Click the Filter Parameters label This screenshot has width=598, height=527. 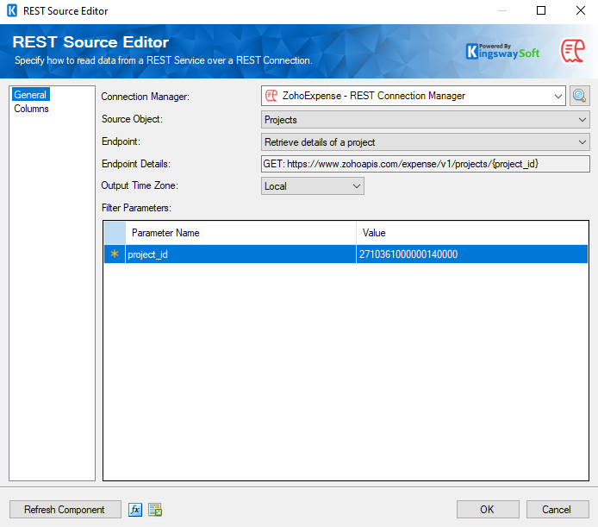(136, 208)
